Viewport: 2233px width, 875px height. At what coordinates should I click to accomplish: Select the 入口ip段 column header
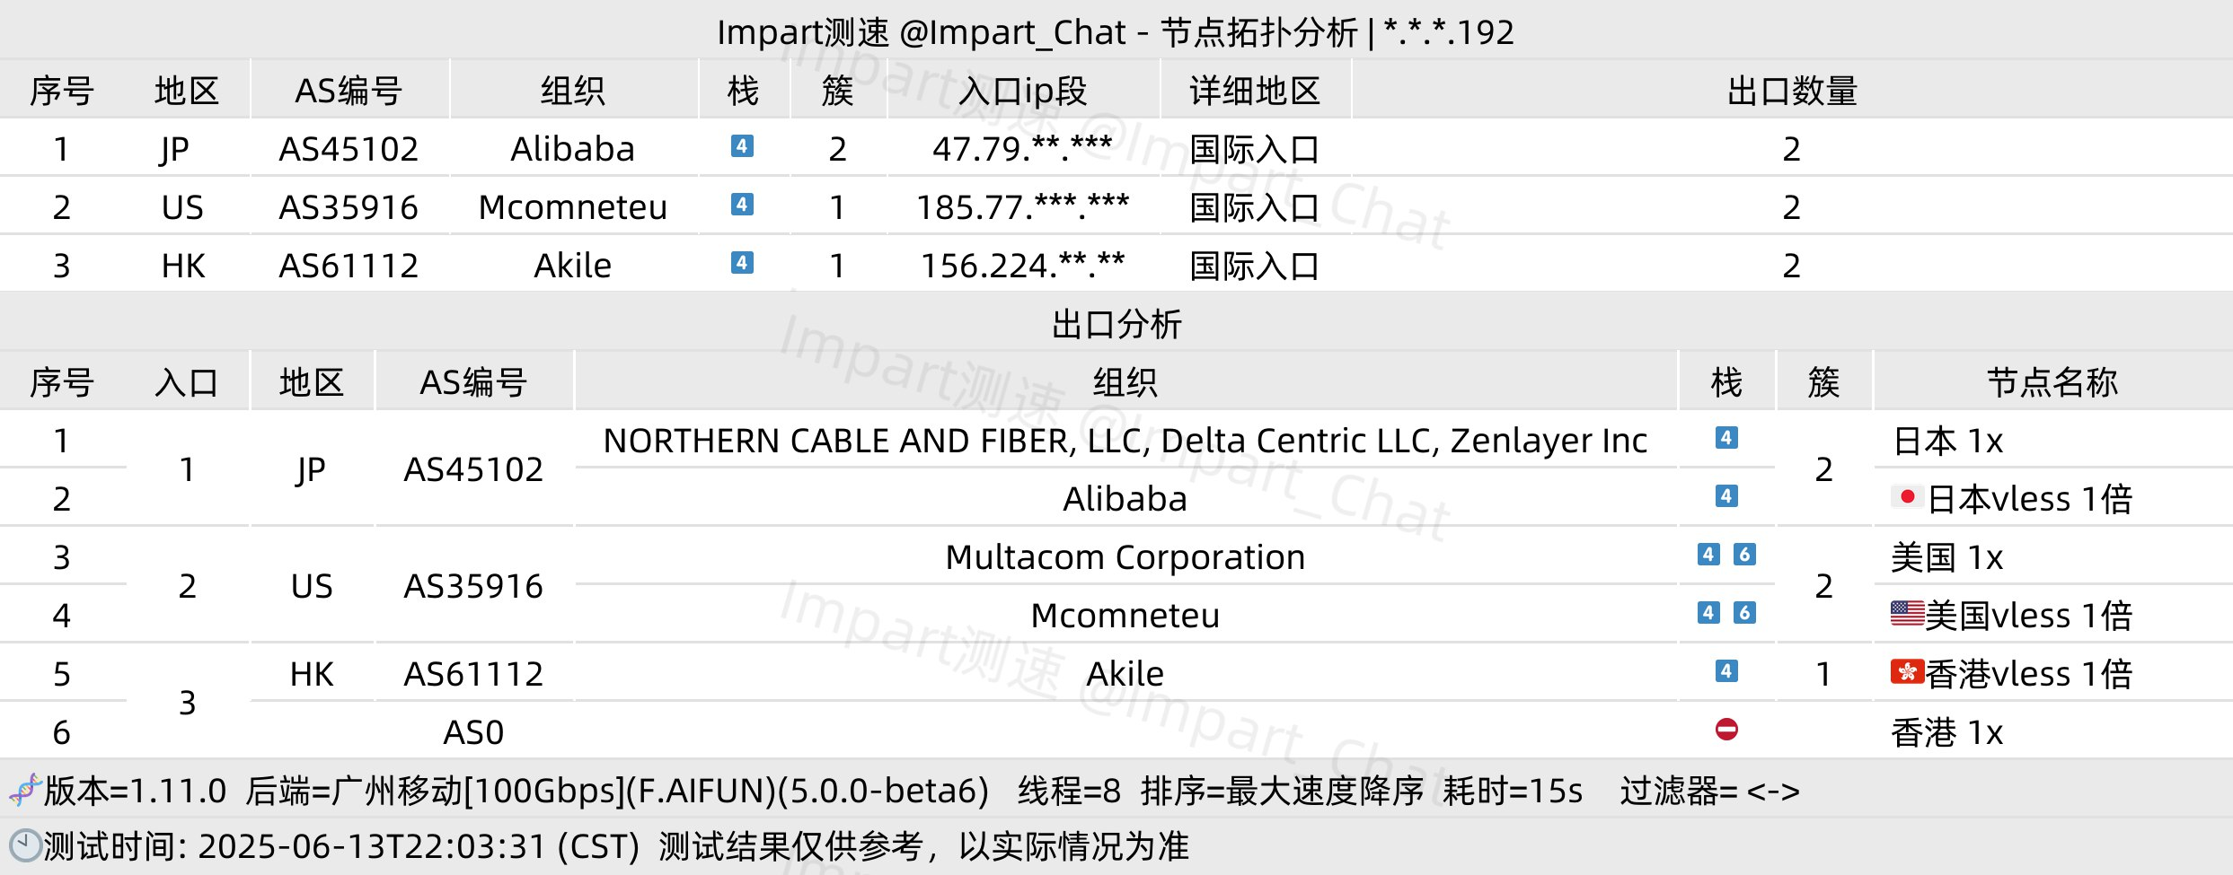[1023, 91]
